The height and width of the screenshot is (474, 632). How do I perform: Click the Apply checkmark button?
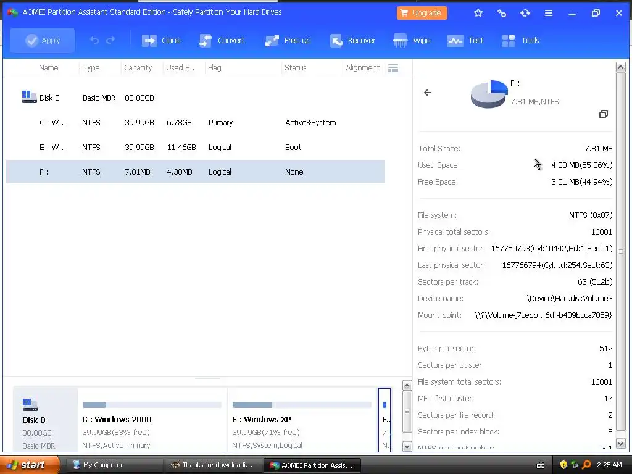[x=43, y=40]
